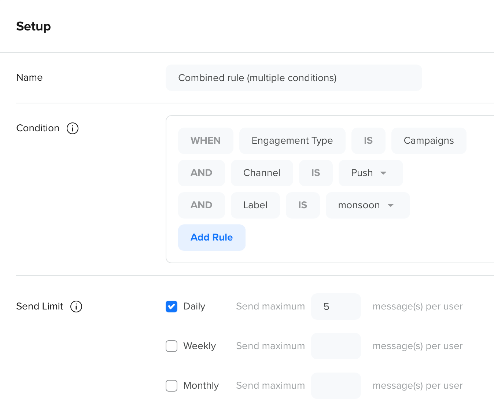The image size is (494, 407).
Task: Open the Push channel dropdown
Action: [x=371, y=173]
